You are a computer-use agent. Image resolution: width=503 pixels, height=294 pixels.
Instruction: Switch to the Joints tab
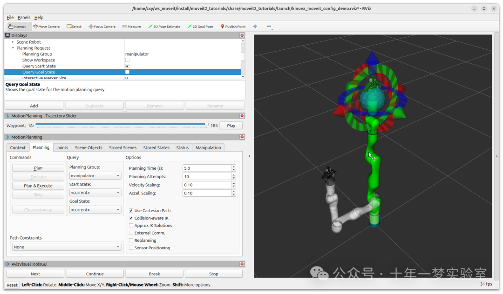[62, 147]
